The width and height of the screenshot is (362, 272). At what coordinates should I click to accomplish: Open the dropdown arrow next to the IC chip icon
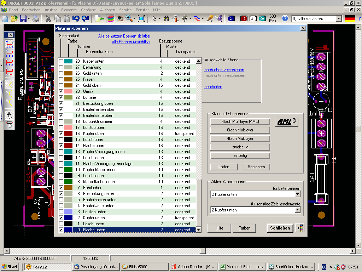pos(190,18)
